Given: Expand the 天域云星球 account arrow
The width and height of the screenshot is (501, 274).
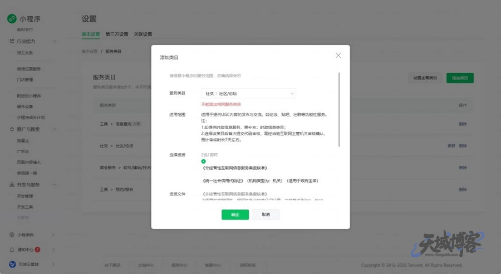Looking at the screenshot, I should click(x=53, y=264).
